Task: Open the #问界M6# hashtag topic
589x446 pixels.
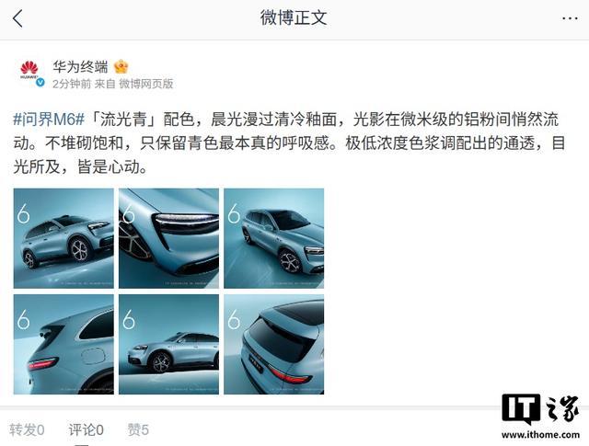Action: pyautogui.click(x=49, y=120)
